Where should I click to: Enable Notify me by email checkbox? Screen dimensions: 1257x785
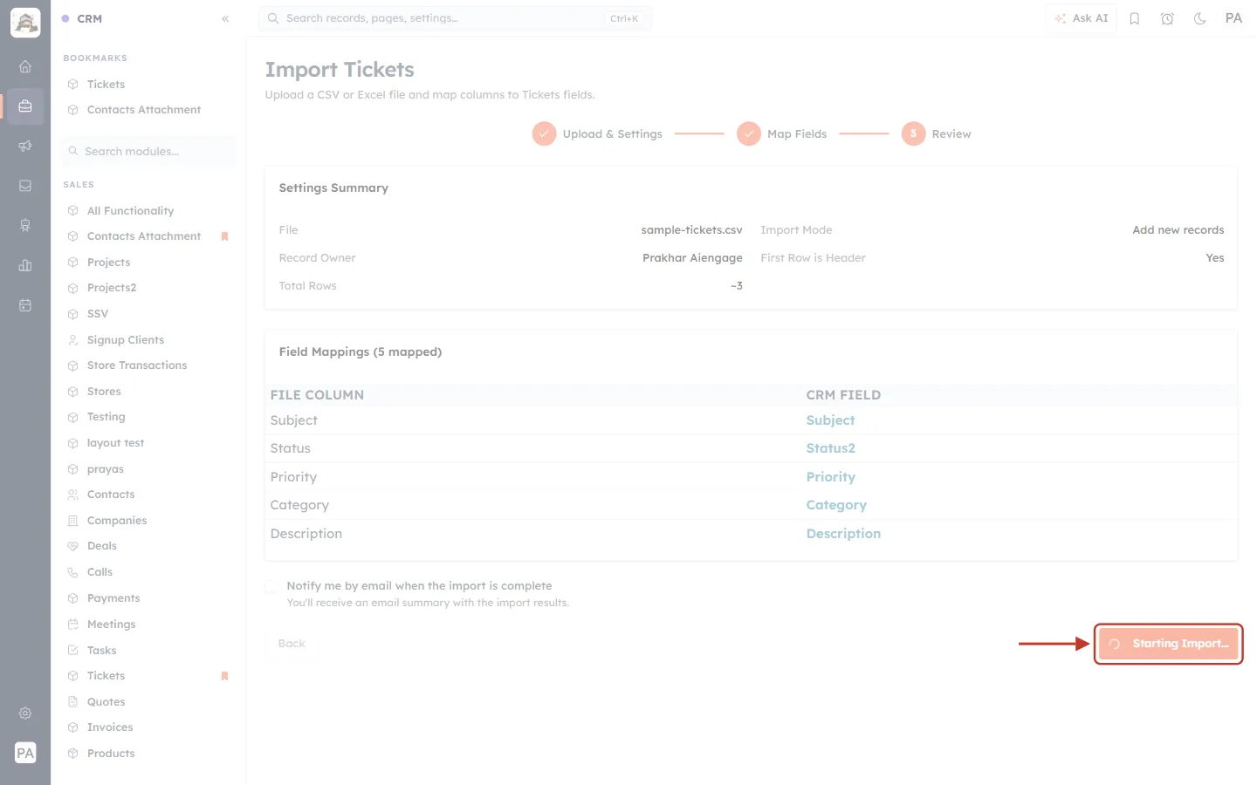click(x=271, y=586)
